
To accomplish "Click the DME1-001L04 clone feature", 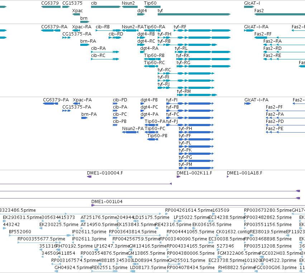I will click(198, 205).
